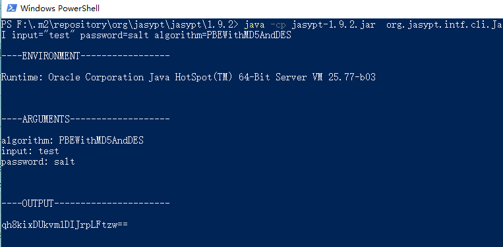Click the encrypted output string qh8kixDUkvm1DIJrpLFtzw==

click(x=65, y=225)
